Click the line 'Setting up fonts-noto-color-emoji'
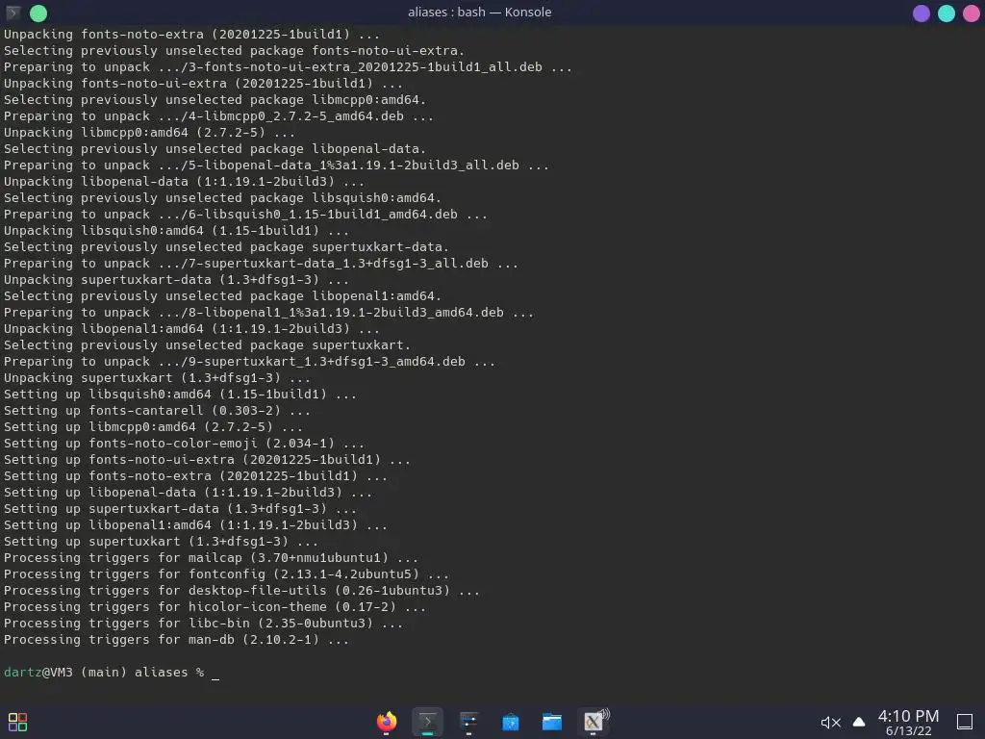This screenshot has width=985, height=739. point(184,443)
